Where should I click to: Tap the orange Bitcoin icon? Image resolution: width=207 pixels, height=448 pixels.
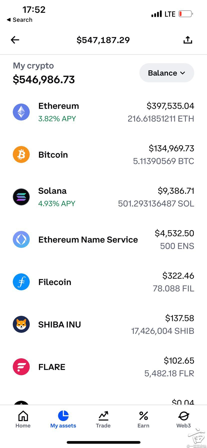(x=21, y=154)
